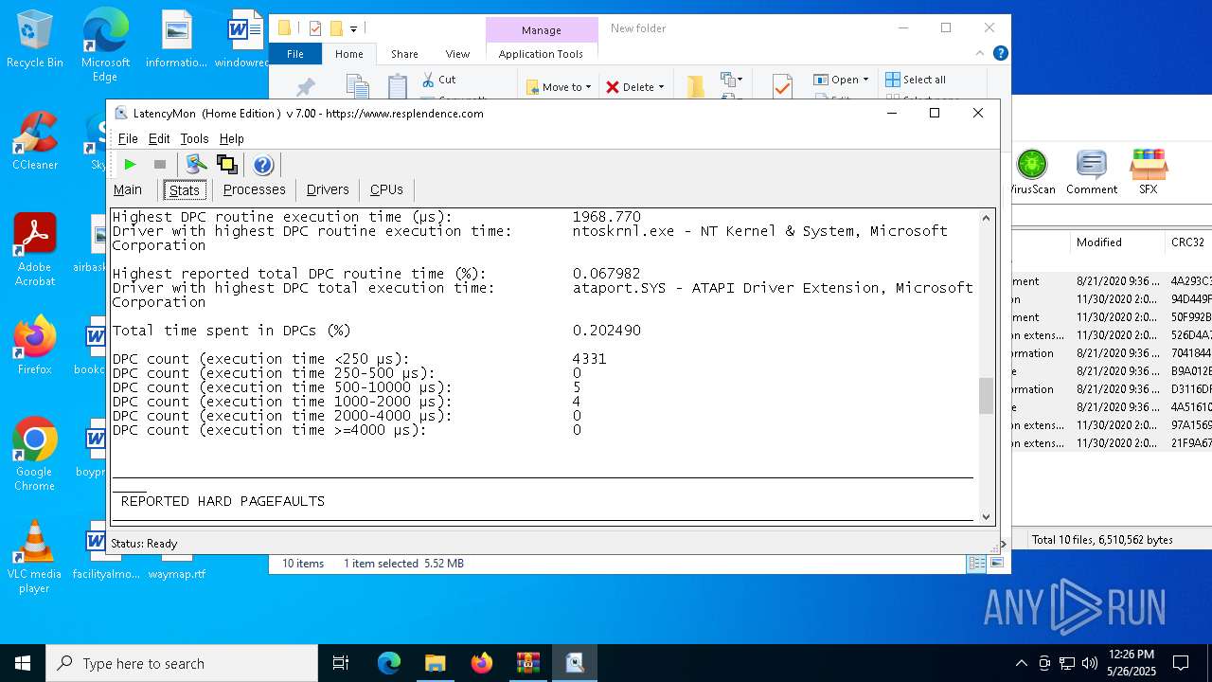Switch Explorer to large icons view

(996, 564)
